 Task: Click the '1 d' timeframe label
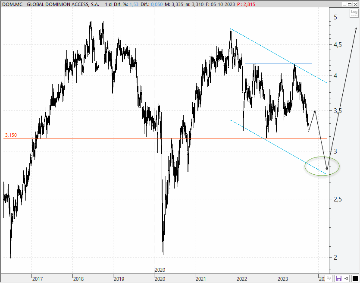(108, 4)
